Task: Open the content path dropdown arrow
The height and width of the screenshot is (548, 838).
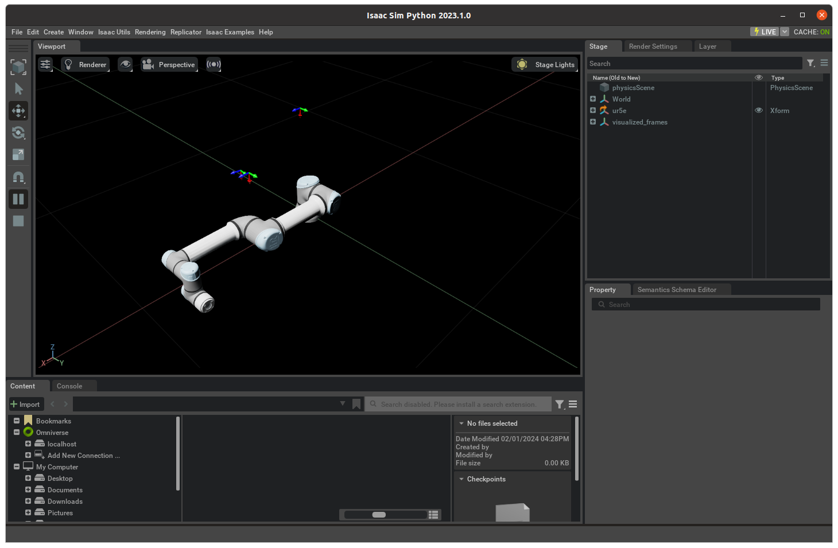Action: tap(343, 403)
